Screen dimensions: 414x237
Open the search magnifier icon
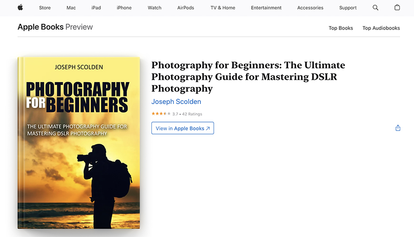(x=375, y=8)
